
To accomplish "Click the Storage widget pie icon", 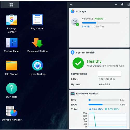I will click(73, 11).
